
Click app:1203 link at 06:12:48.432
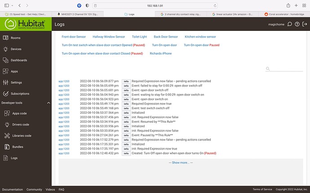[x=64, y=154]
